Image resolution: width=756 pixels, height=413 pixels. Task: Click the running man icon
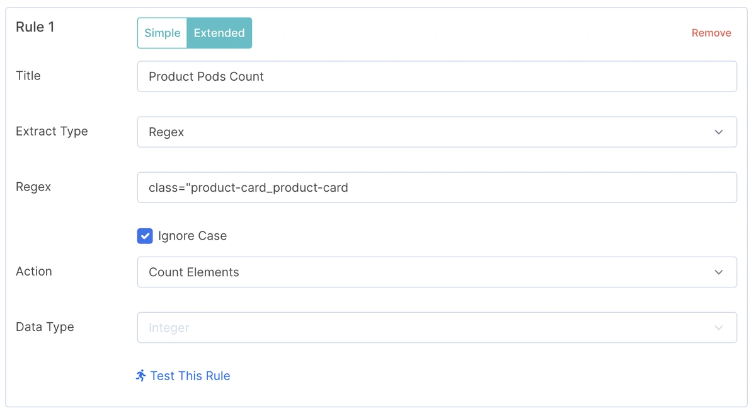pos(141,376)
